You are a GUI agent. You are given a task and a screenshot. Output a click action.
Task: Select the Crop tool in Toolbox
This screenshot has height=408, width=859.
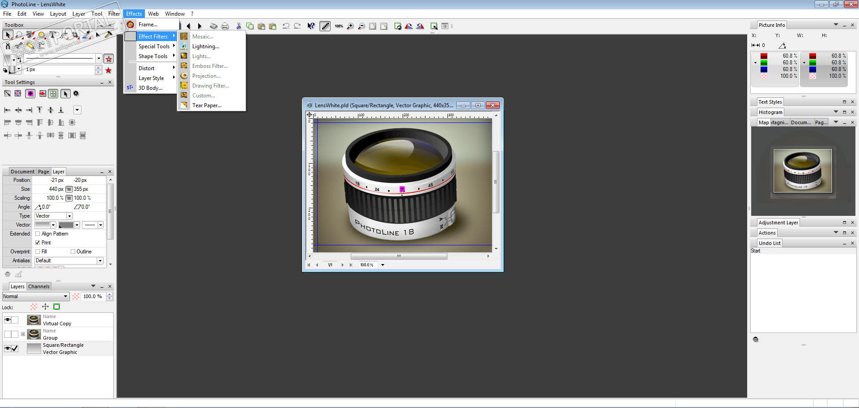tap(75, 34)
